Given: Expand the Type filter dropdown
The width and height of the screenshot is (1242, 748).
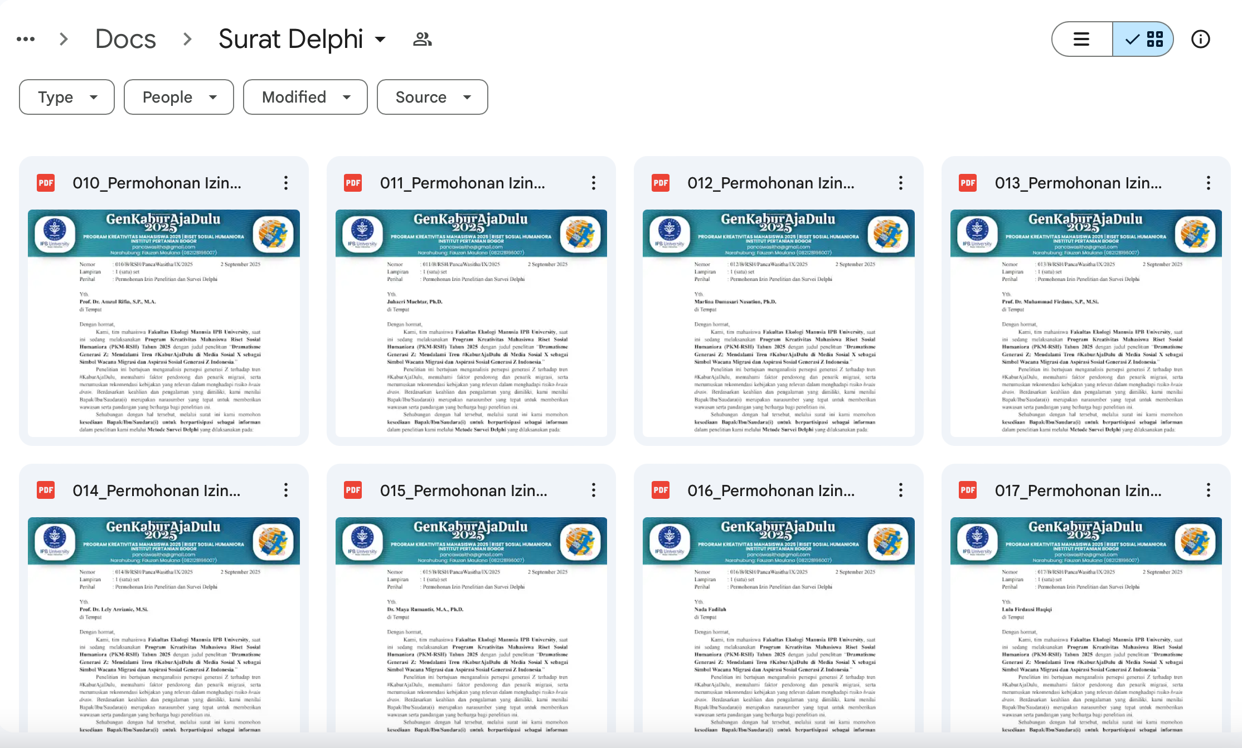Looking at the screenshot, I should coord(67,97).
